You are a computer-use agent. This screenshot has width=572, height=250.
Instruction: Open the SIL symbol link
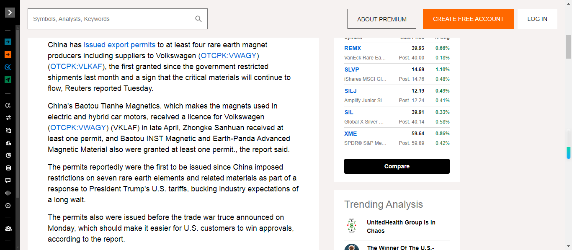pyautogui.click(x=349, y=112)
